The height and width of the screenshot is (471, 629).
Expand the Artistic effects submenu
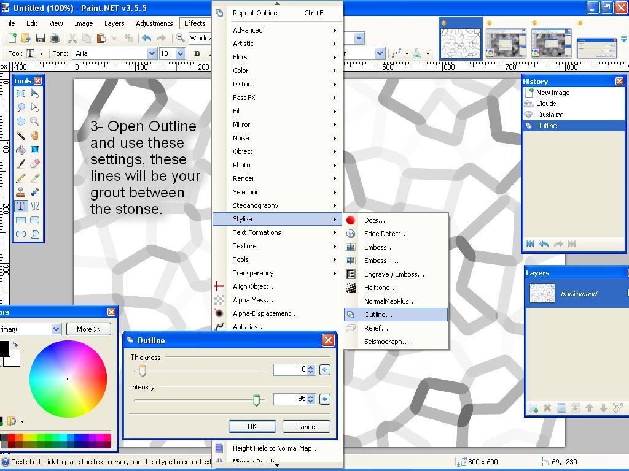(x=278, y=44)
